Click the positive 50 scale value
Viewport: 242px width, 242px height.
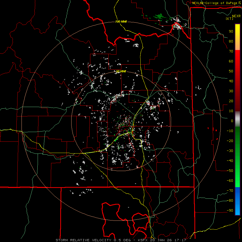(231, 71)
